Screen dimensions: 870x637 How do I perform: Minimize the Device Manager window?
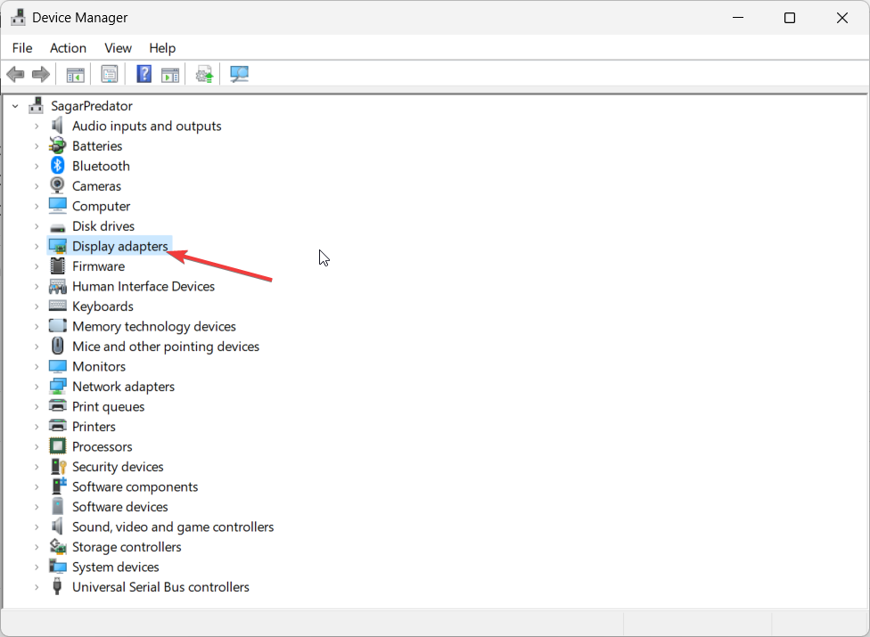[738, 18]
